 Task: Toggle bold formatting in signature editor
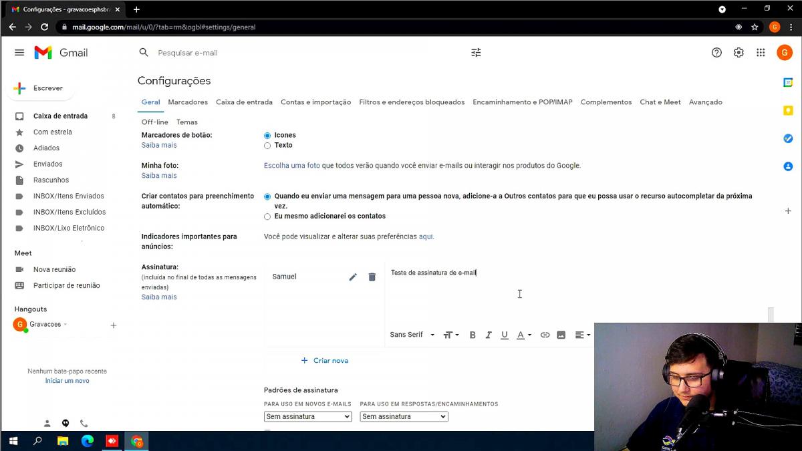(x=473, y=335)
